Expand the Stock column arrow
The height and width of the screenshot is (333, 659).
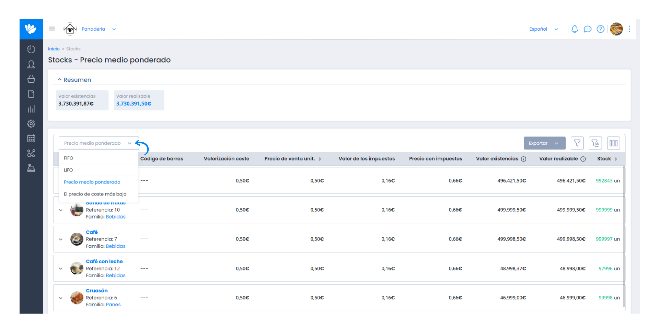tap(616, 159)
